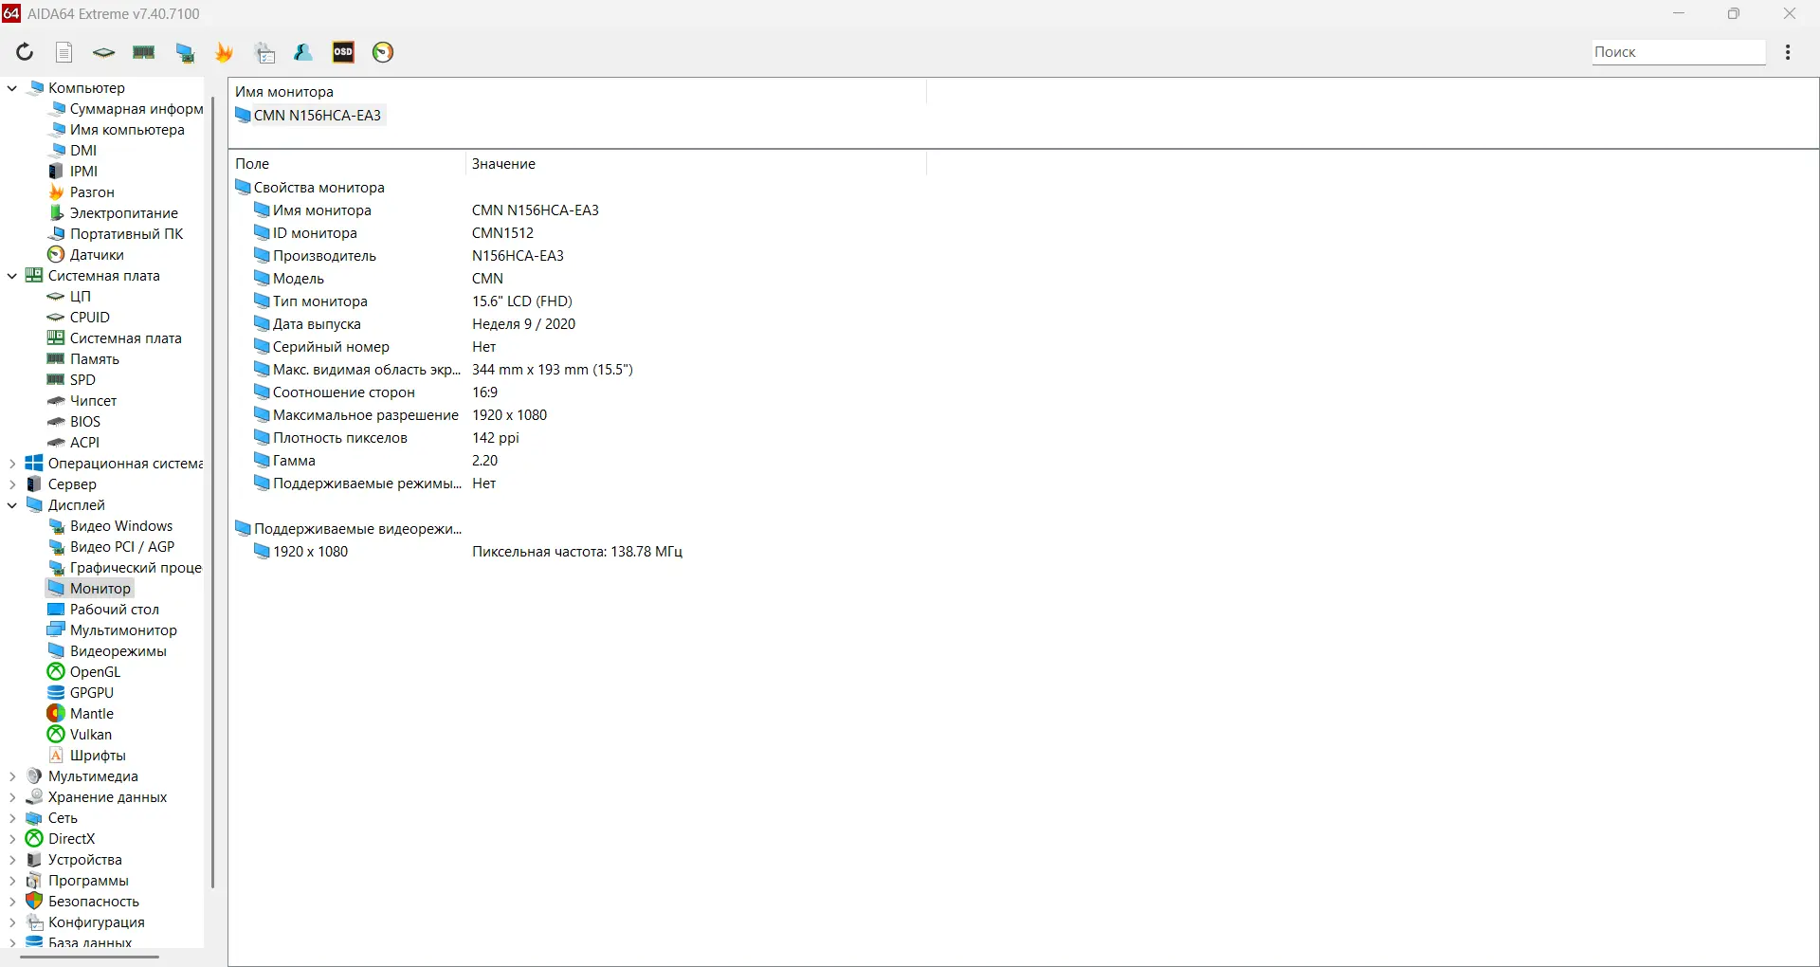
Task: Select the ACPI tree item
Action: (74, 443)
